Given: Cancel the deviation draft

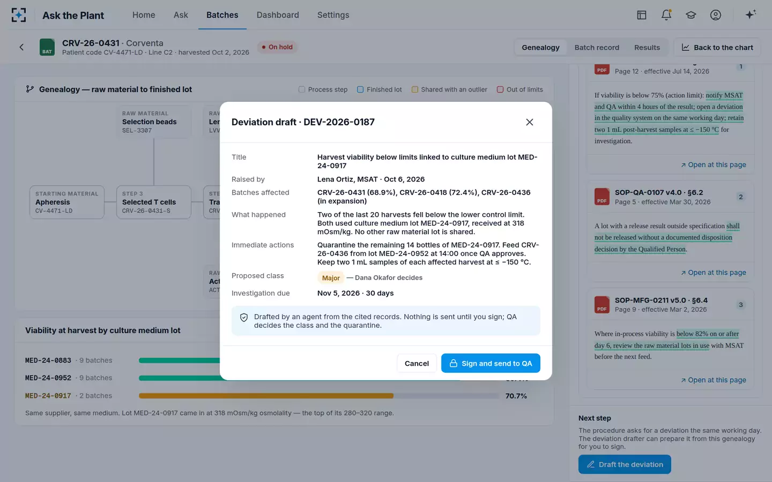Looking at the screenshot, I should 417,363.
